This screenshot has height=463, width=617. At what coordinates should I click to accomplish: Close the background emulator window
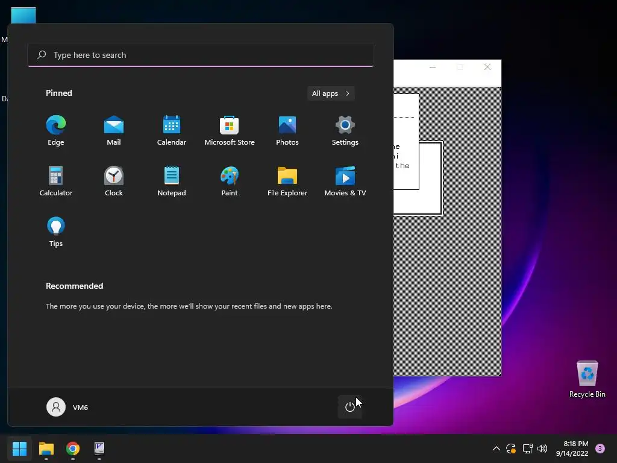coord(487,68)
